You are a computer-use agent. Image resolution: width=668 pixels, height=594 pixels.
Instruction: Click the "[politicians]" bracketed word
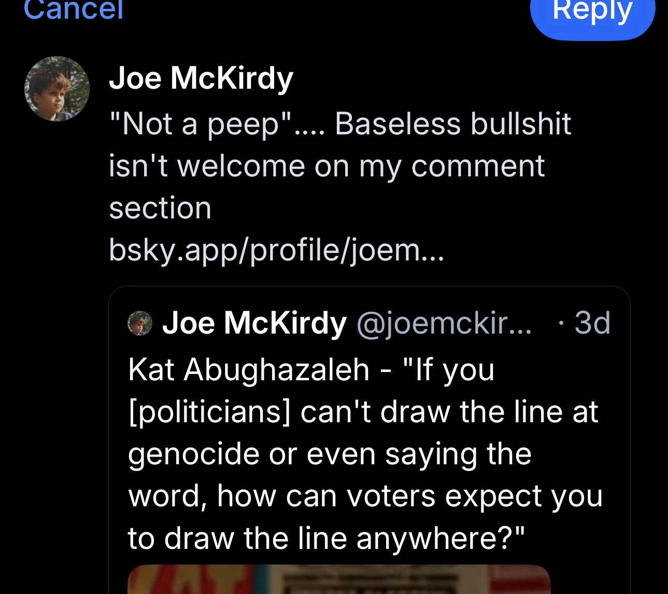tap(208, 411)
